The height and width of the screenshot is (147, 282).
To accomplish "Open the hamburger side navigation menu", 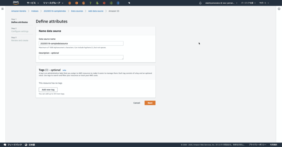I will (2, 9).
